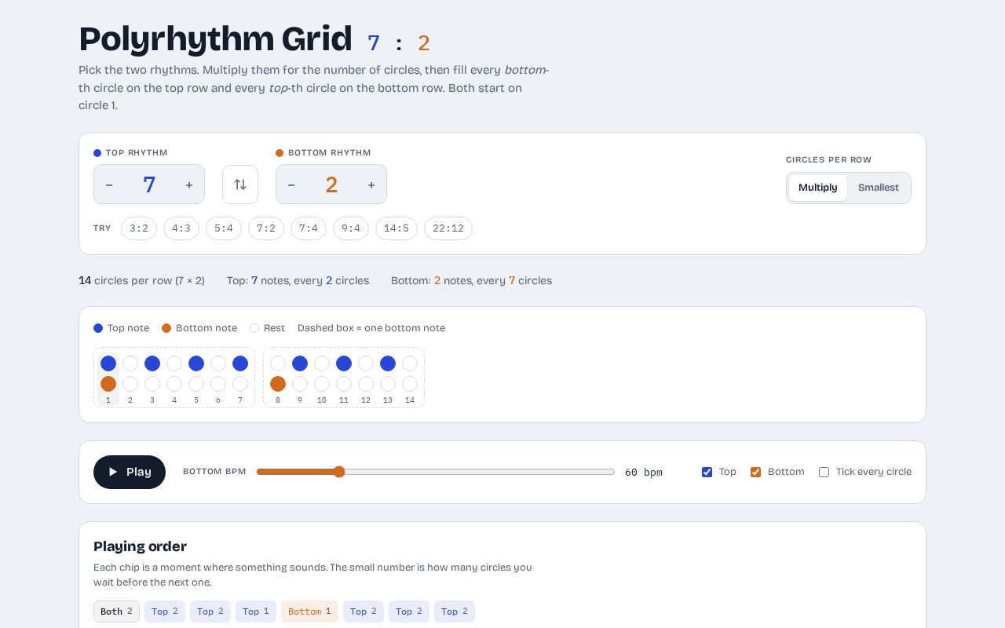Click the 'Top 1' playing order chip
1005x628 pixels.
tap(256, 612)
